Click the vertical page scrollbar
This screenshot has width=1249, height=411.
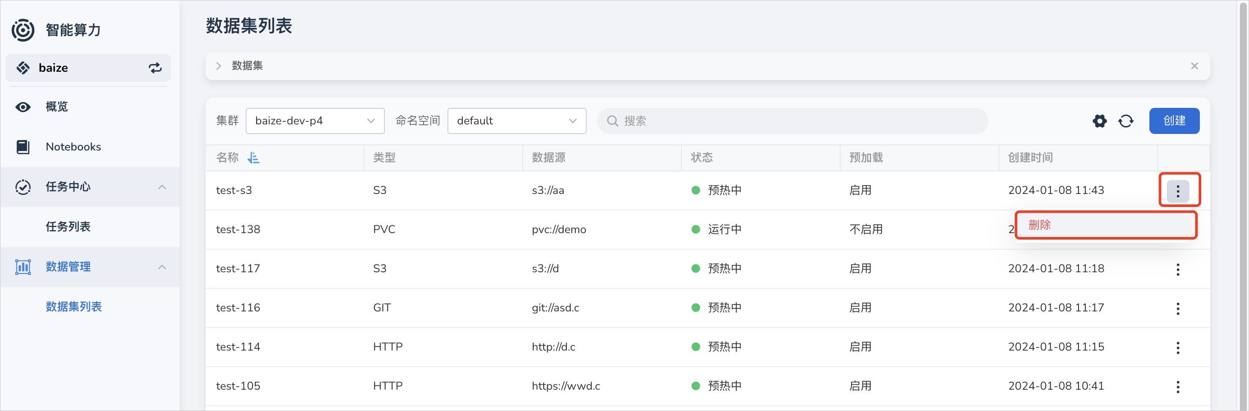pyautogui.click(x=1243, y=205)
